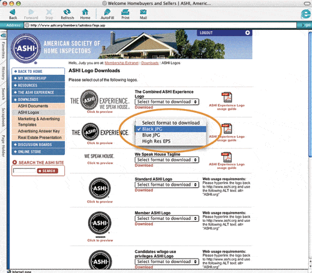The height and width of the screenshot is (273, 312).
Task: Click the Logout plus icon
Action: tap(247, 33)
